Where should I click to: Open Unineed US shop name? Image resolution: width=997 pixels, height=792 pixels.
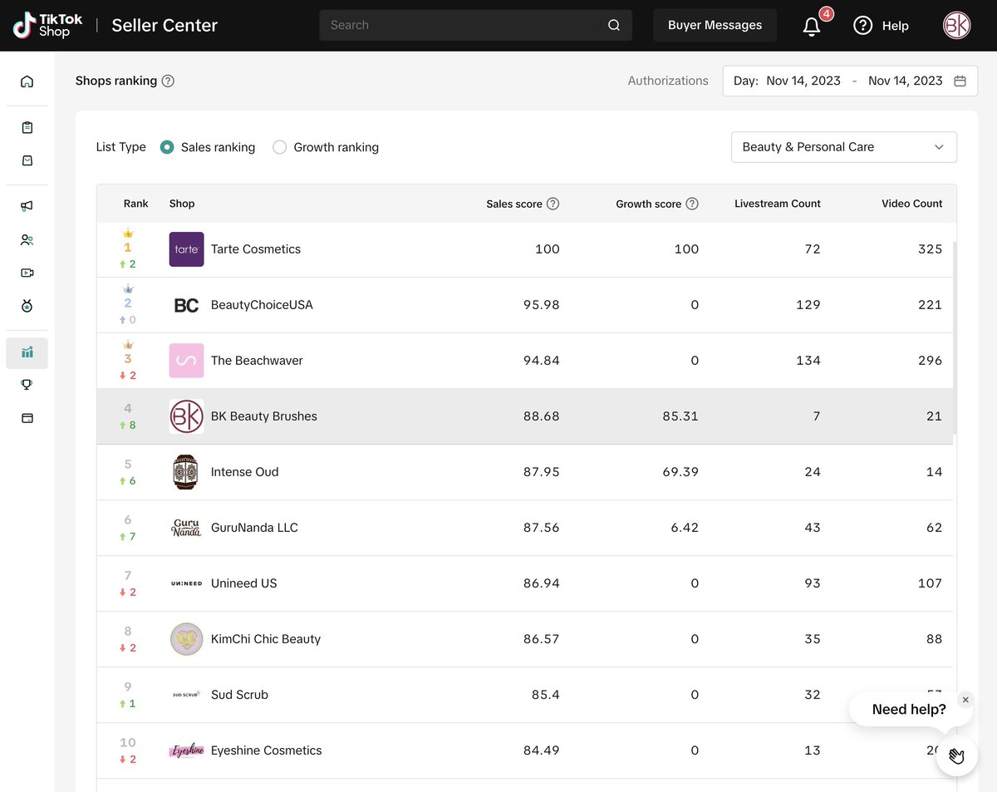point(244,583)
